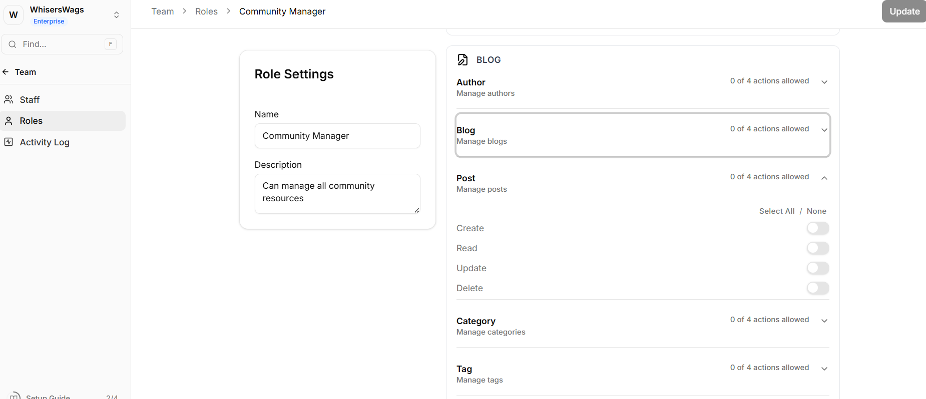
Task: Click the Blog section document icon
Action: 462,60
